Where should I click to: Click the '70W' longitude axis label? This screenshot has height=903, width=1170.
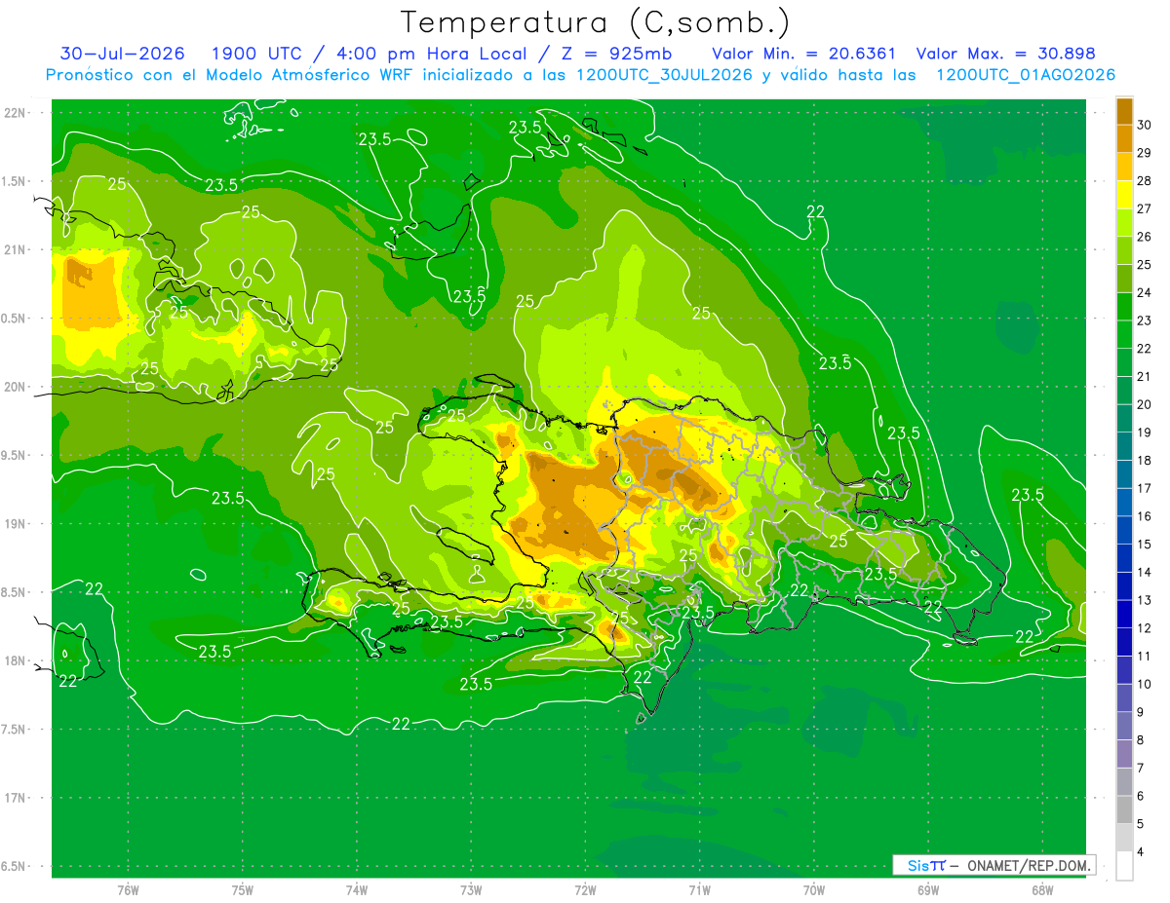[x=814, y=890]
